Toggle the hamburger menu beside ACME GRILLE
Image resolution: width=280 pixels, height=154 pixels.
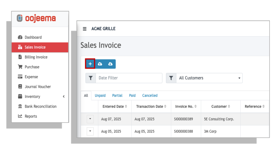tap(85, 29)
